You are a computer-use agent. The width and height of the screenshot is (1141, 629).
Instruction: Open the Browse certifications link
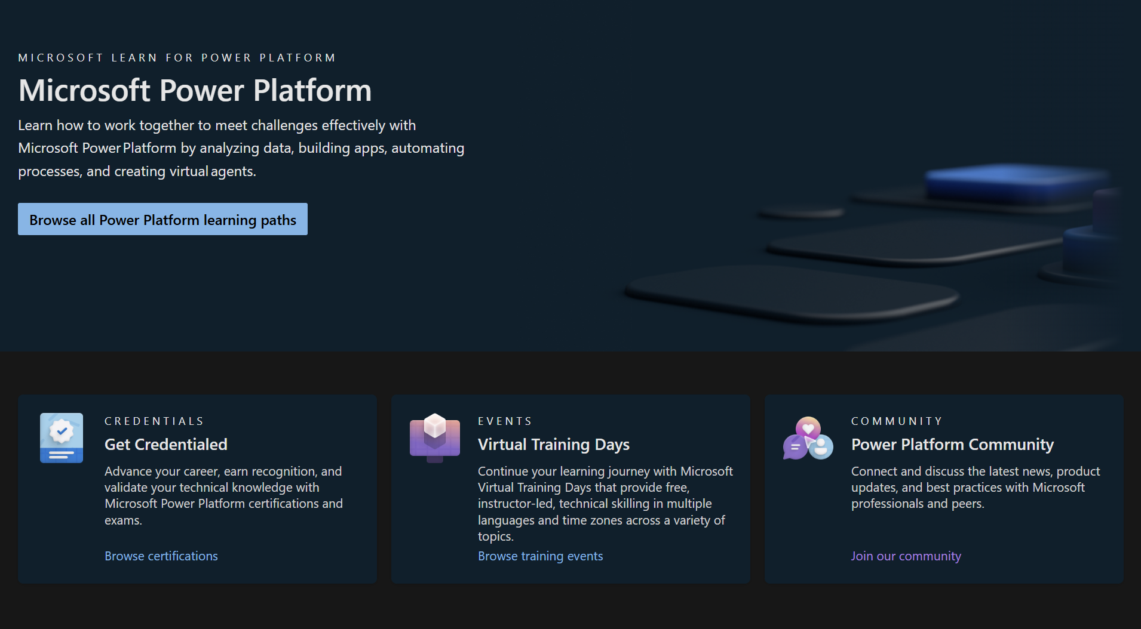tap(161, 556)
